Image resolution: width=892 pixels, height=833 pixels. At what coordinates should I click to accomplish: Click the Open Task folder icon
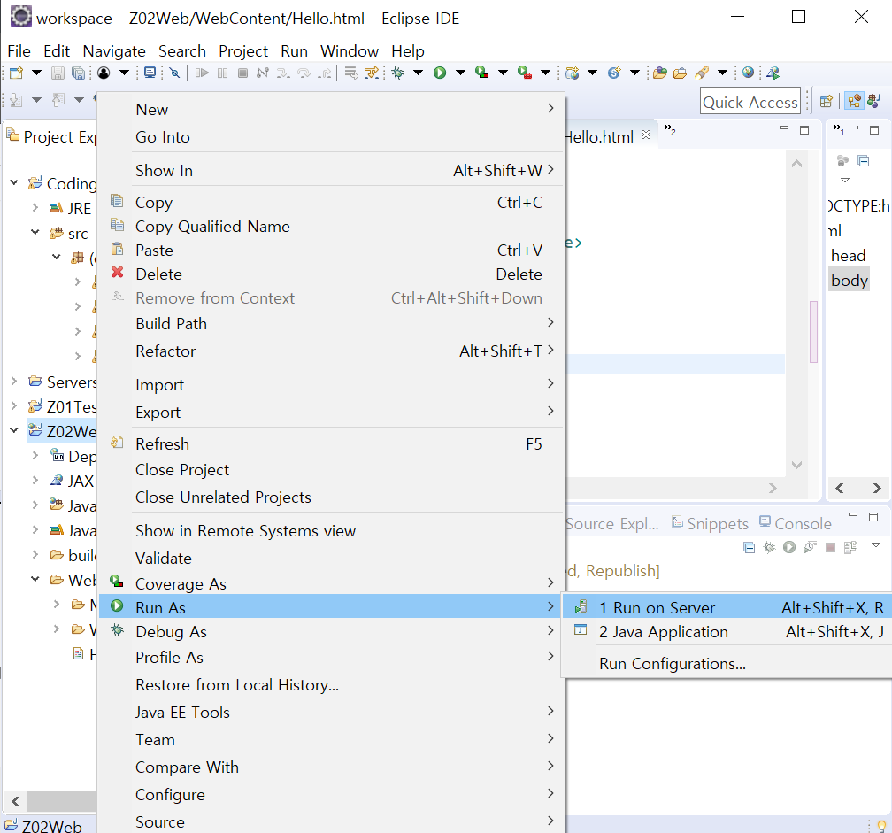coord(680,73)
